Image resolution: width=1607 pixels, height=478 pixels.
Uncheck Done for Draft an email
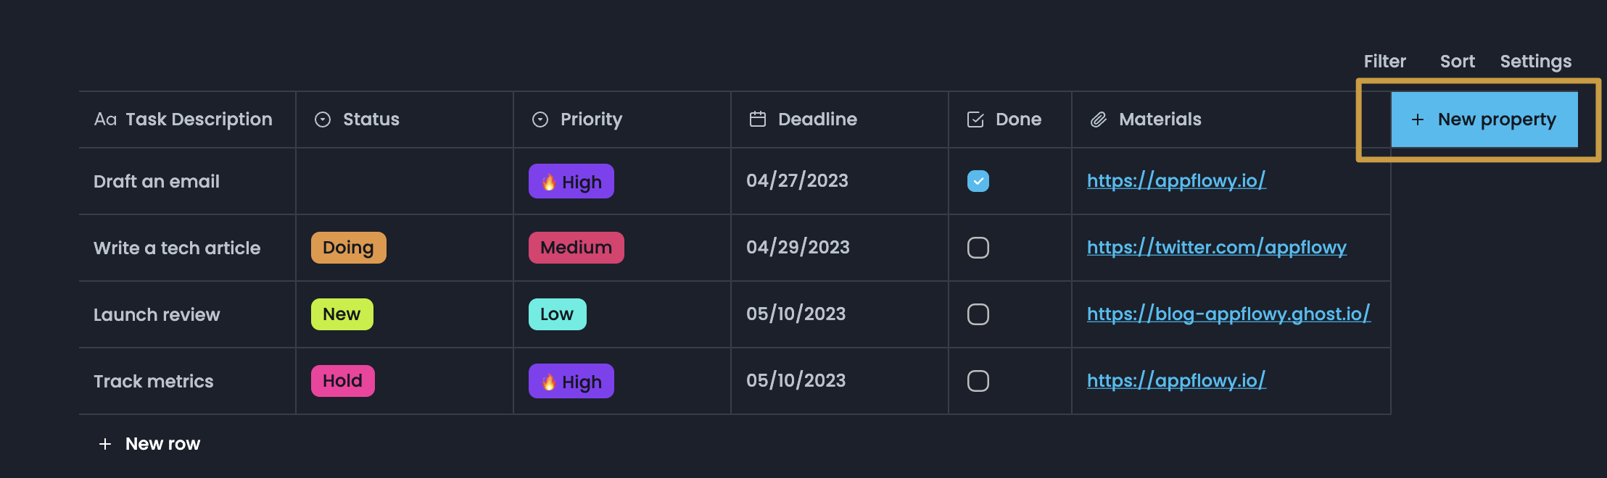point(978,181)
